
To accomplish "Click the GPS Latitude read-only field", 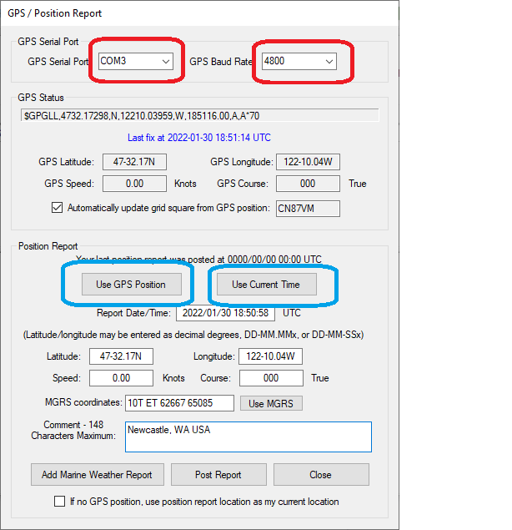I will (134, 162).
